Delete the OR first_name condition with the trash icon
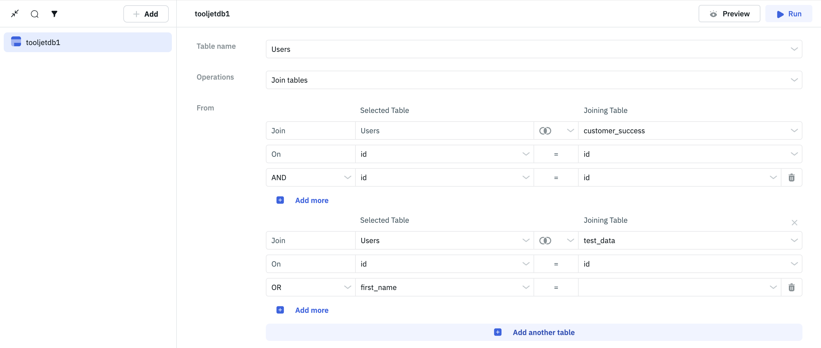Screen dimensions: 821x348 click(791, 287)
